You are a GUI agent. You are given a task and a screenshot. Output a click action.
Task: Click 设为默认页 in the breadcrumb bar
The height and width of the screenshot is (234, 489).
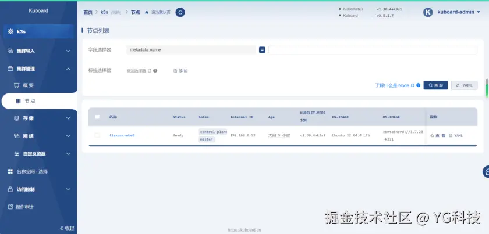pos(161,12)
